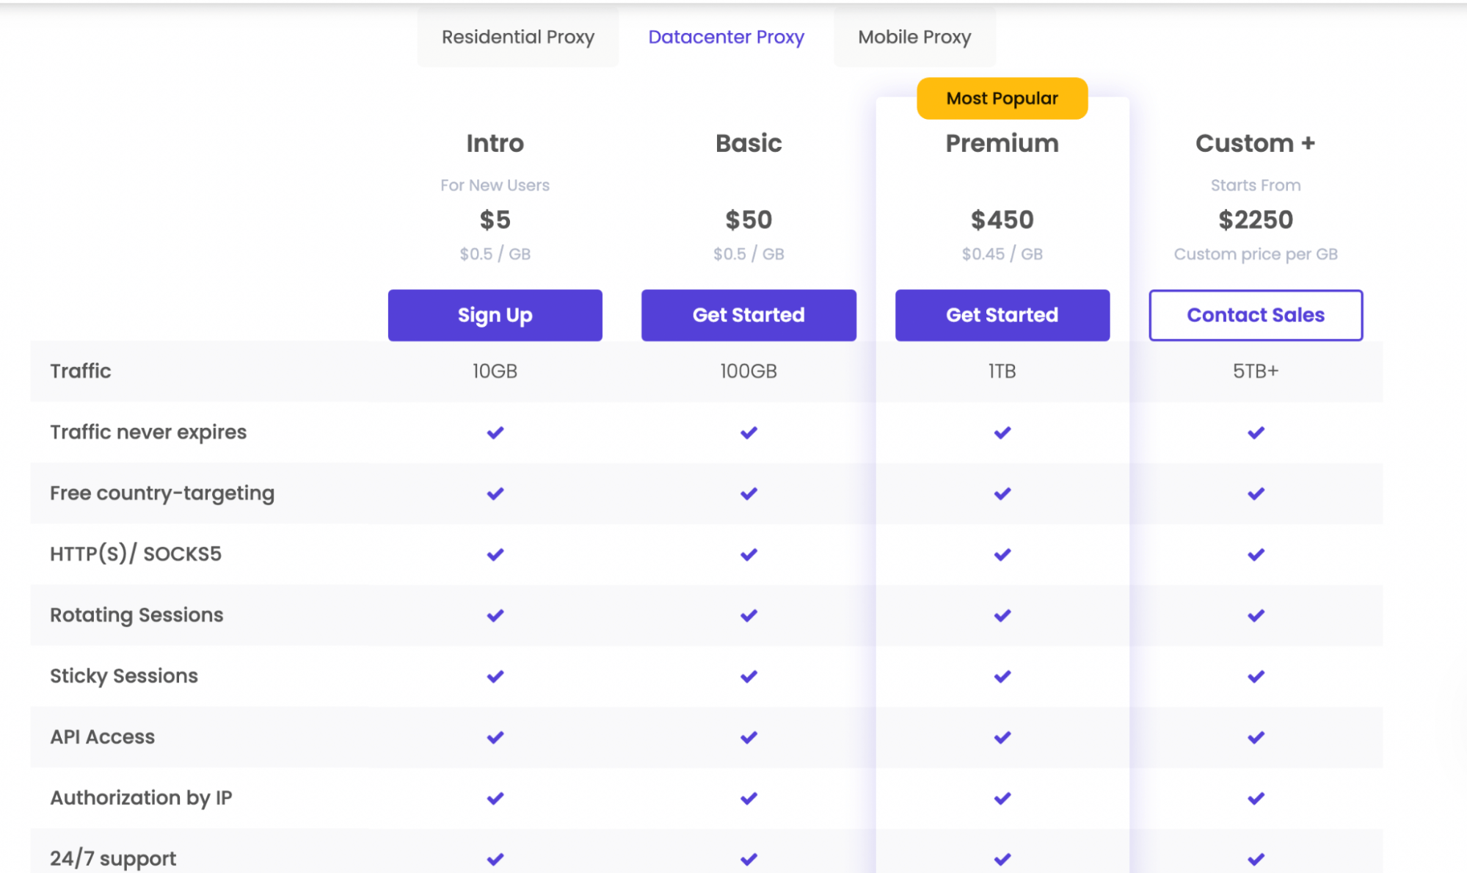Viewport: 1467px width, 873px height.
Task: Click the Intro plan Sign Up button
Action: [x=495, y=315]
